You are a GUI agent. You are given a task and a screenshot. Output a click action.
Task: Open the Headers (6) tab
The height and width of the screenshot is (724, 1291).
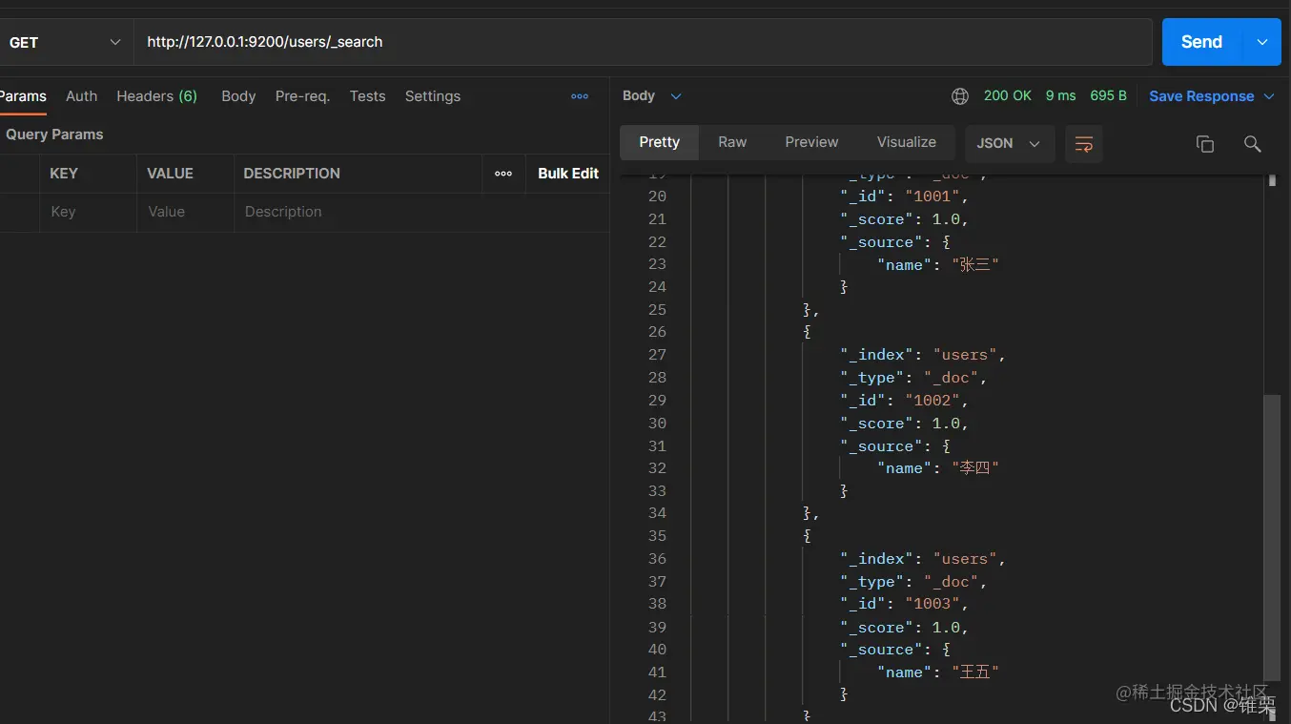[156, 96]
